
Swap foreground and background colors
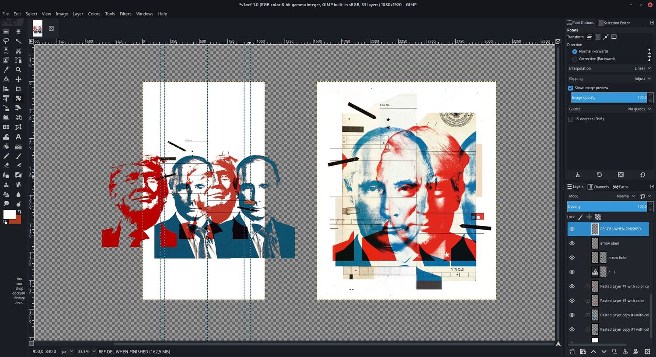click(x=19, y=212)
